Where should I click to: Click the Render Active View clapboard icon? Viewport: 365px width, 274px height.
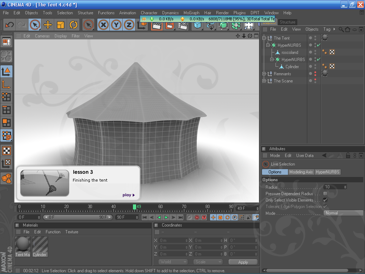click(x=156, y=26)
